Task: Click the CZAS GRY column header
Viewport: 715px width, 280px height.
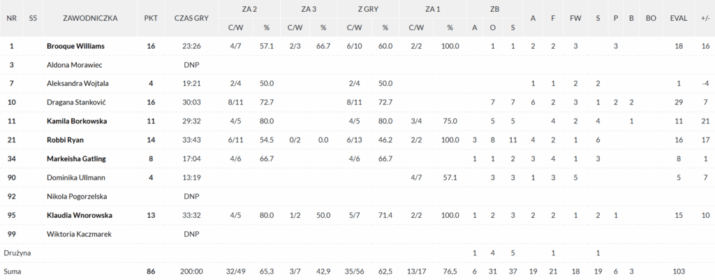Action: tap(191, 18)
